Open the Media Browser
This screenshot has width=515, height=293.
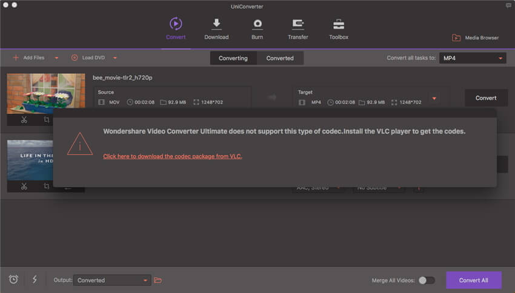(x=475, y=38)
